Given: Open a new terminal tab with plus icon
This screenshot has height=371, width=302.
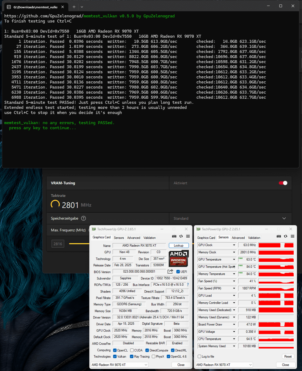Looking at the screenshot, I should (x=74, y=6).
